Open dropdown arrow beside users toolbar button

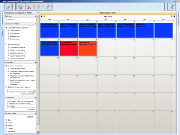coord(24,7)
